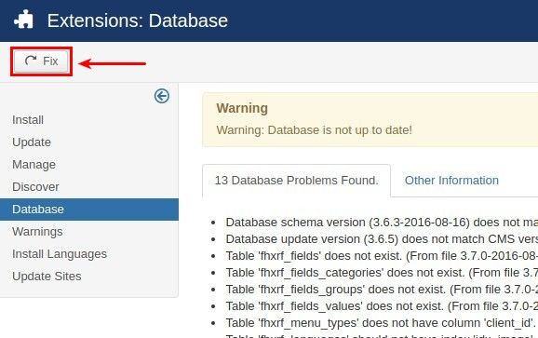
Task: Click the refresh arrow icon on Fix
Action: coord(31,61)
